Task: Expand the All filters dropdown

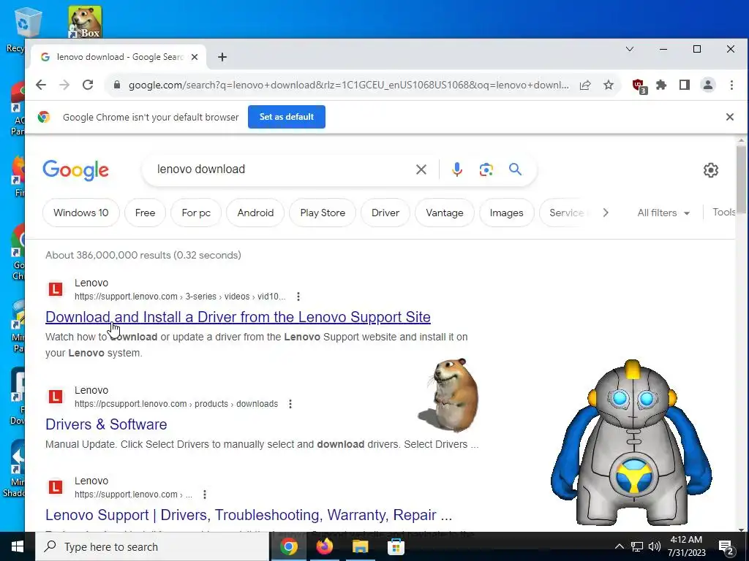Action: [x=663, y=213]
